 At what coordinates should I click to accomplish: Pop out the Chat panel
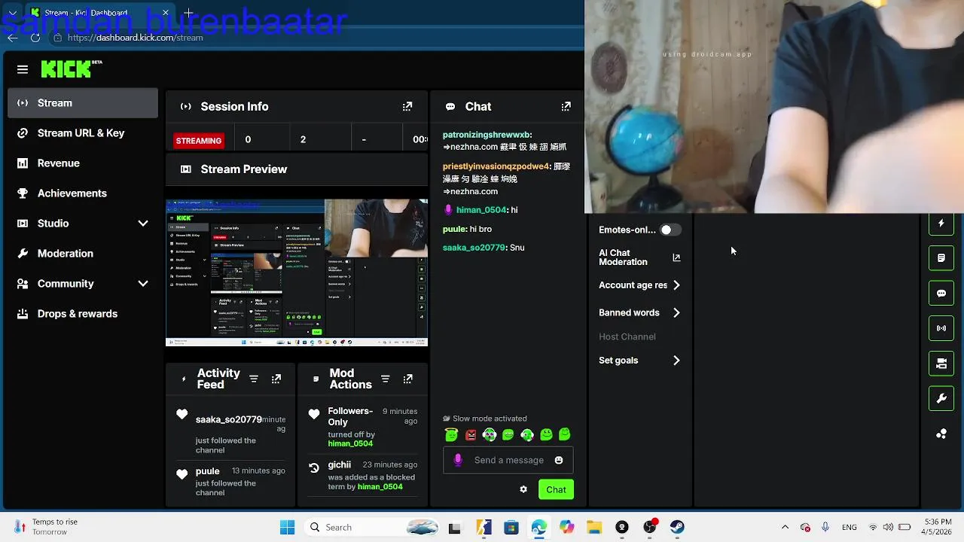(x=566, y=106)
